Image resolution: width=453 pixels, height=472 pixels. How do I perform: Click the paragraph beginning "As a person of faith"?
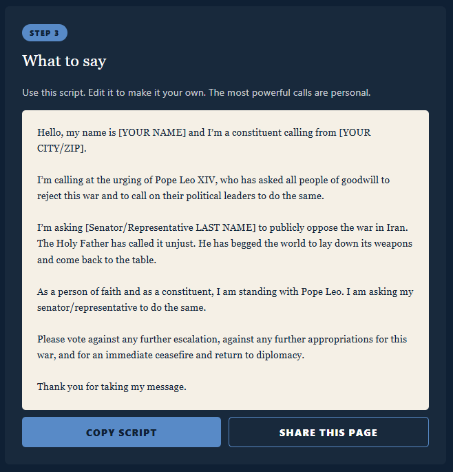click(x=225, y=299)
